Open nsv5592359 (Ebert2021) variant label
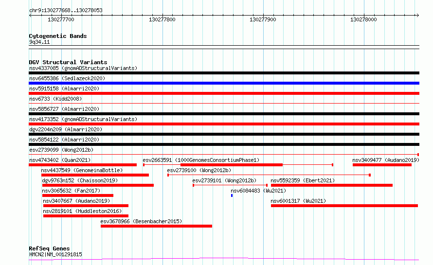Viewport: 433px width, 265px height. click(303, 180)
